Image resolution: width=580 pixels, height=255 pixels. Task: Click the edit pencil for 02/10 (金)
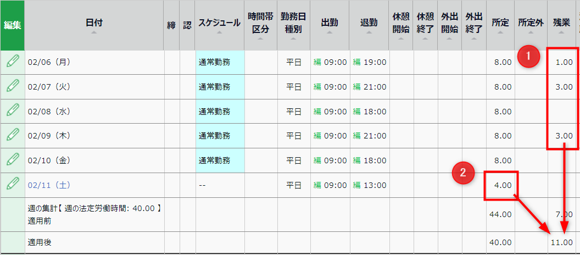13,160
